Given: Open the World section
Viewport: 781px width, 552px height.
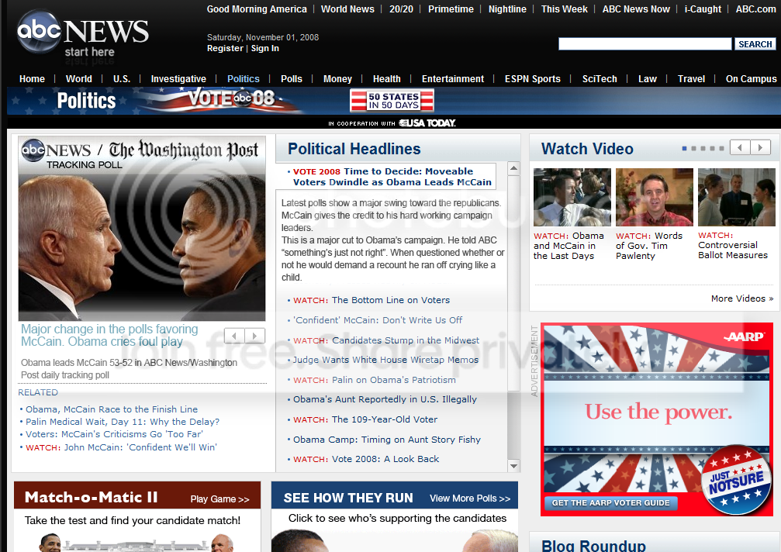Looking at the screenshot, I should pos(78,78).
